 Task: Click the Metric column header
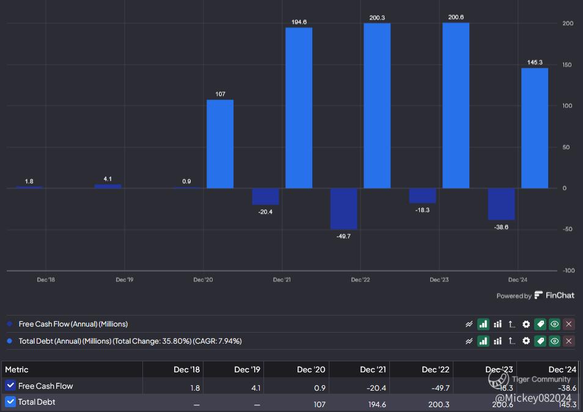[x=17, y=369]
